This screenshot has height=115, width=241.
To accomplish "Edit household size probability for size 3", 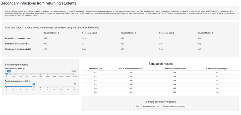I will pos(84,38).
